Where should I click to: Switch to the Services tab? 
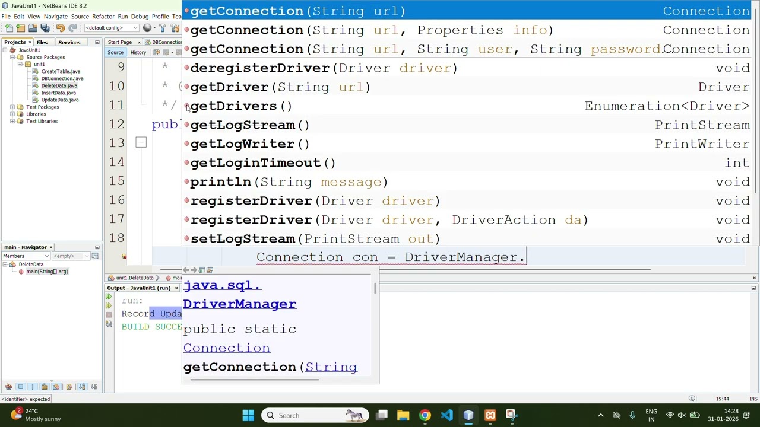[69, 42]
